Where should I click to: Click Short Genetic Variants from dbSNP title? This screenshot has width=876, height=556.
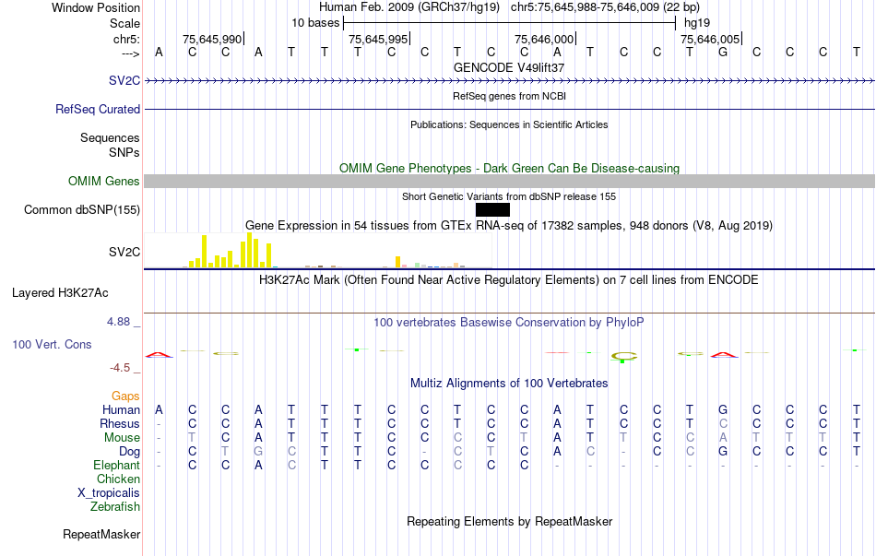[509, 196]
